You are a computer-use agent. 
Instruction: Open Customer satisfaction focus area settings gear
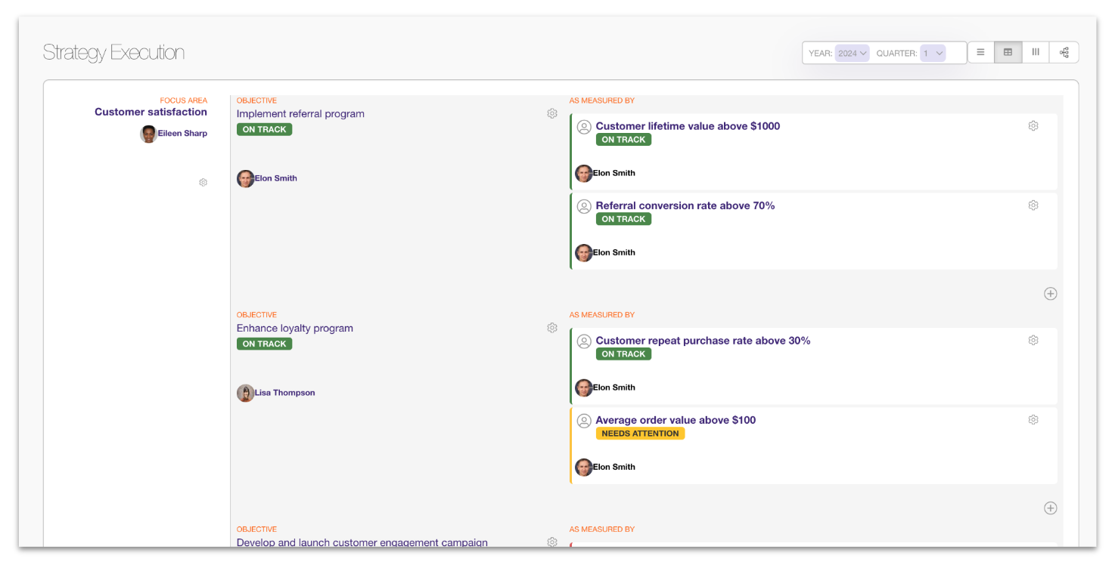tap(203, 183)
